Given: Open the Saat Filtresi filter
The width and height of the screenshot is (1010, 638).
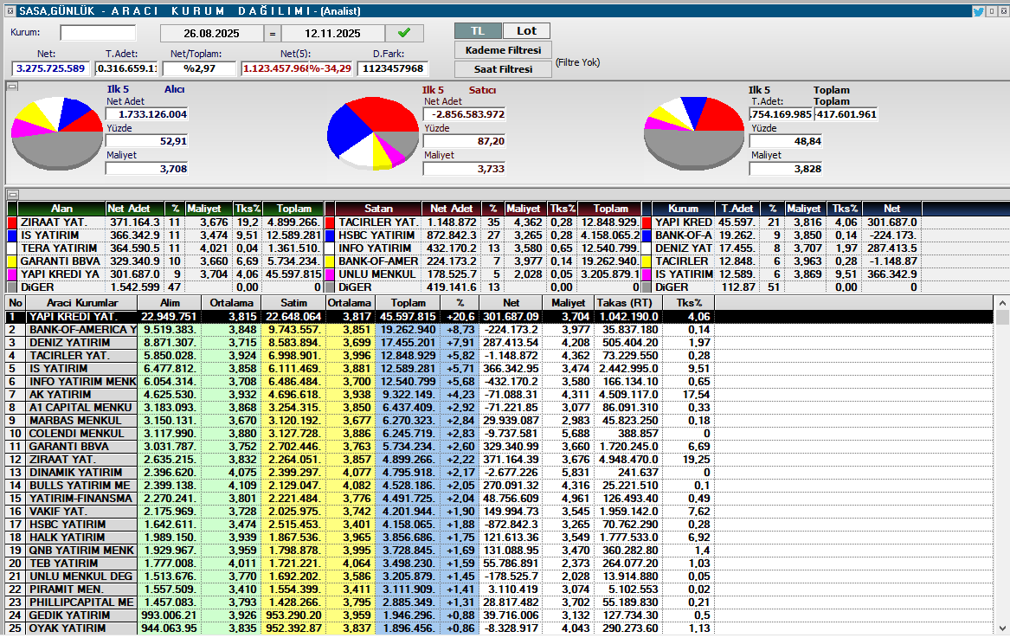Looking at the screenshot, I should click(503, 69).
